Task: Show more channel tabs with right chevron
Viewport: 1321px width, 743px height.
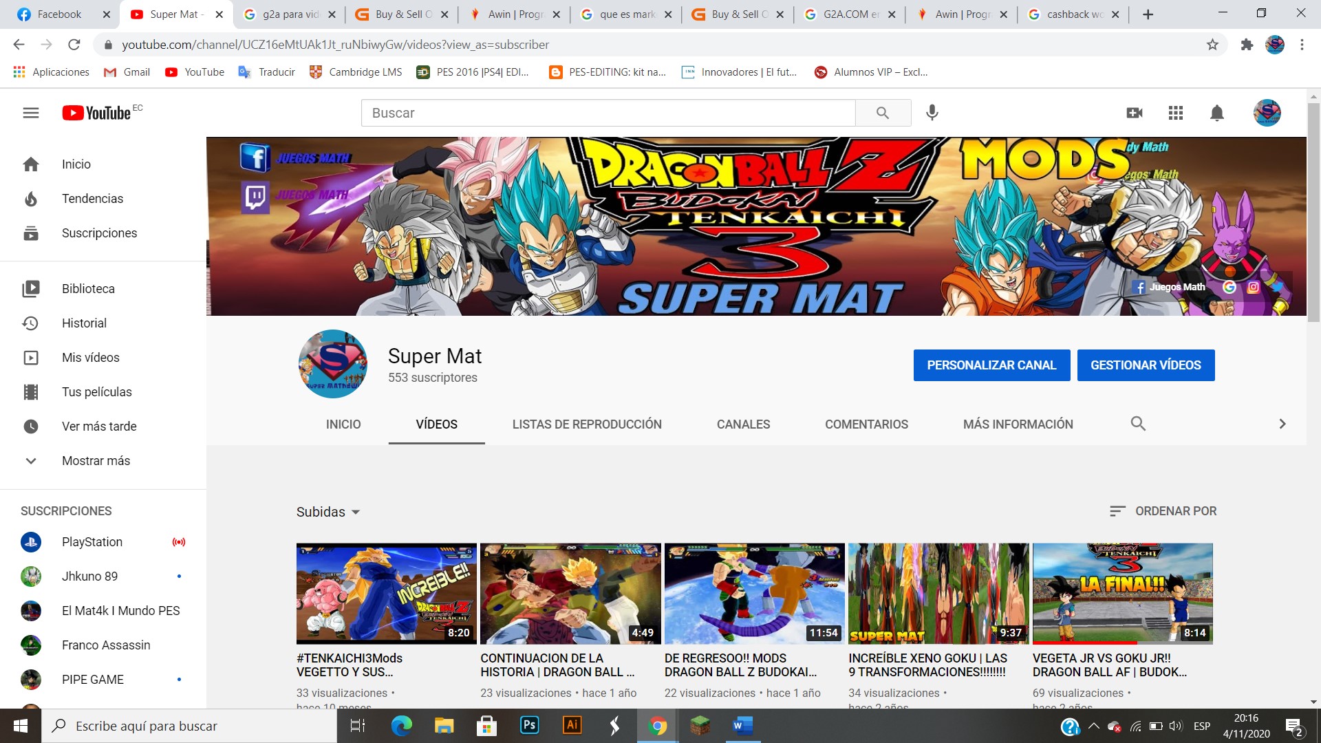Action: (x=1282, y=424)
